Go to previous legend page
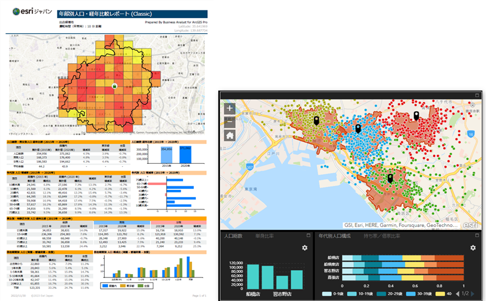Image resolution: width=486 pixels, height=301 pixels. tap(458, 293)
